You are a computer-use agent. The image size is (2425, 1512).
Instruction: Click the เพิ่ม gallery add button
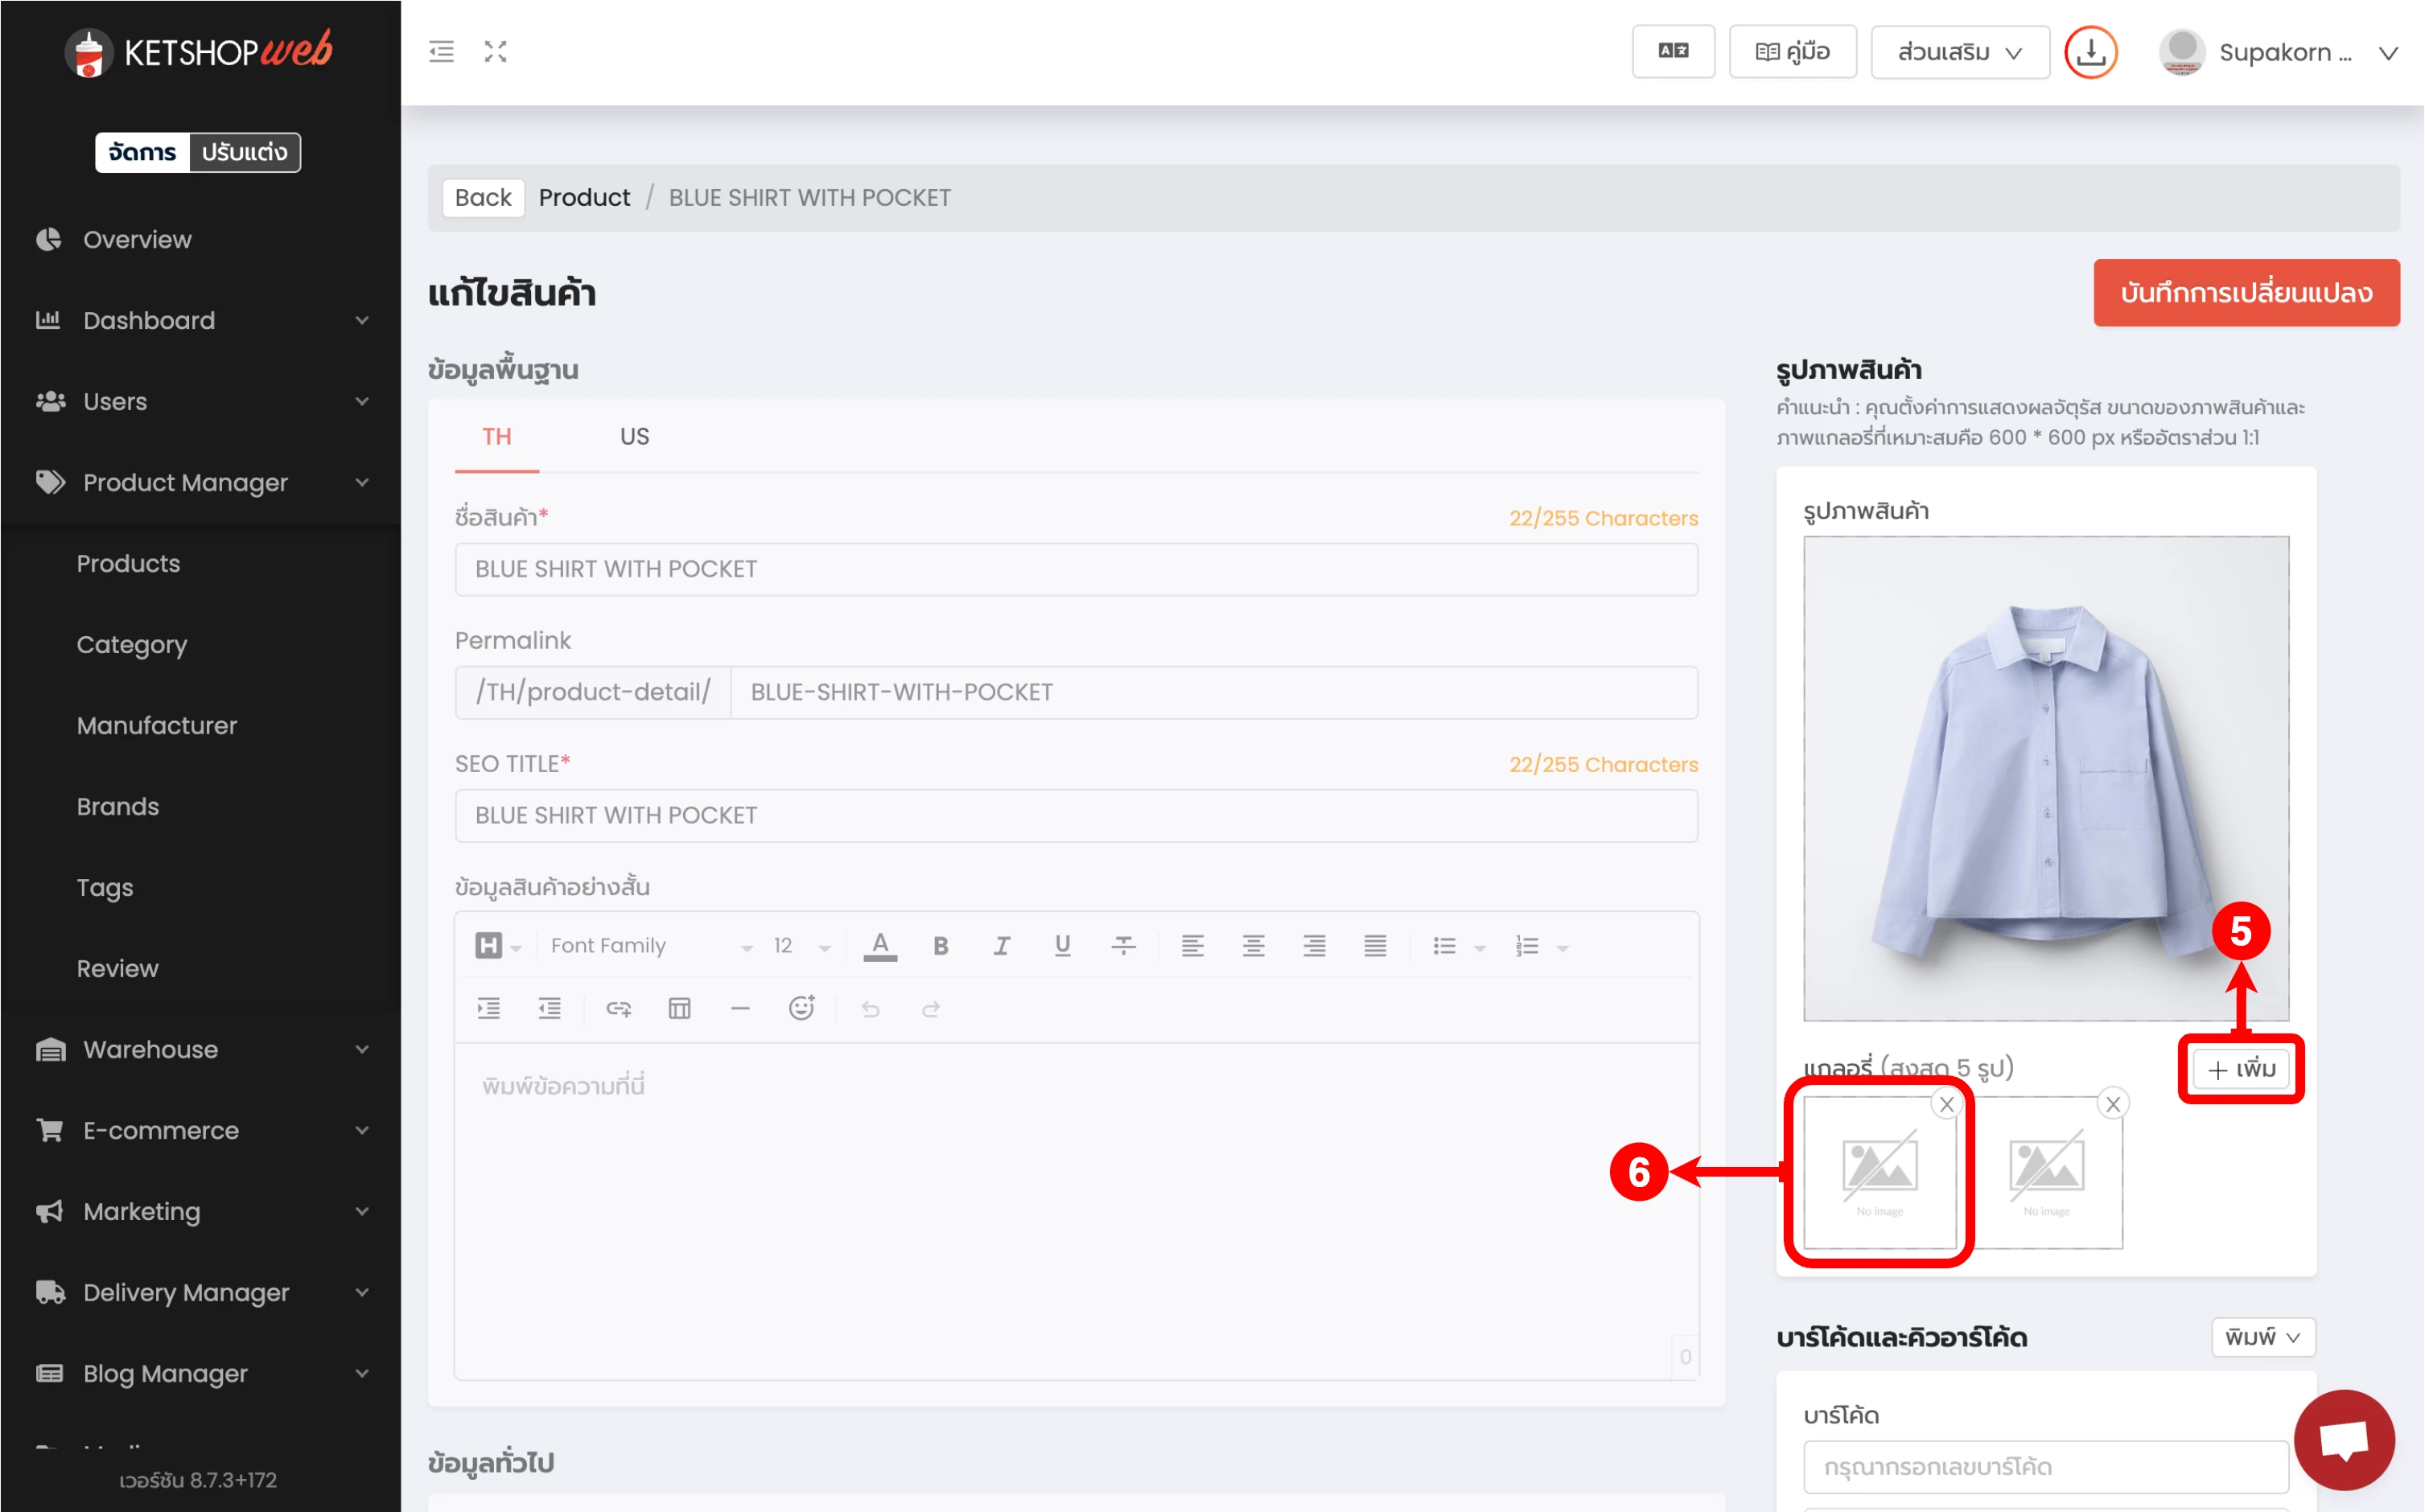2241,1069
